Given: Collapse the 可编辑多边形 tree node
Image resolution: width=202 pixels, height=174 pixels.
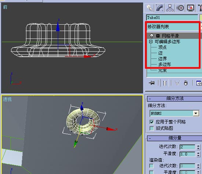Looking at the screenshot, I should point(151,41).
